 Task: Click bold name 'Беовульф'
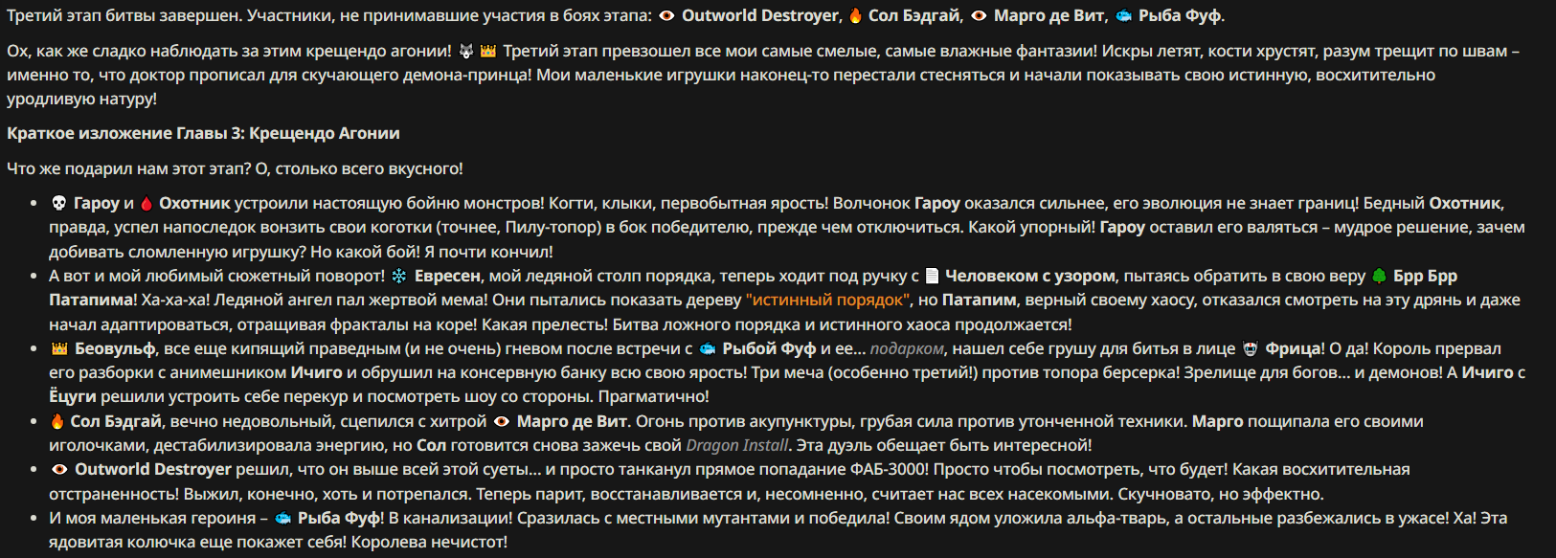point(114,348)
